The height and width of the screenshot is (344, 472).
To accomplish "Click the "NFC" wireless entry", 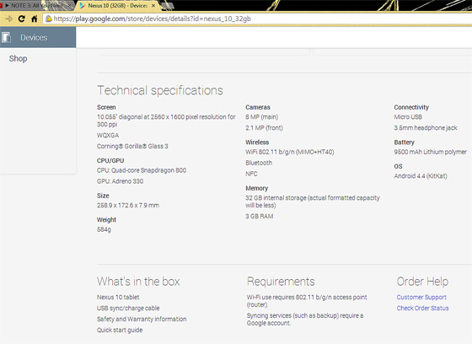I will [251, 174].
